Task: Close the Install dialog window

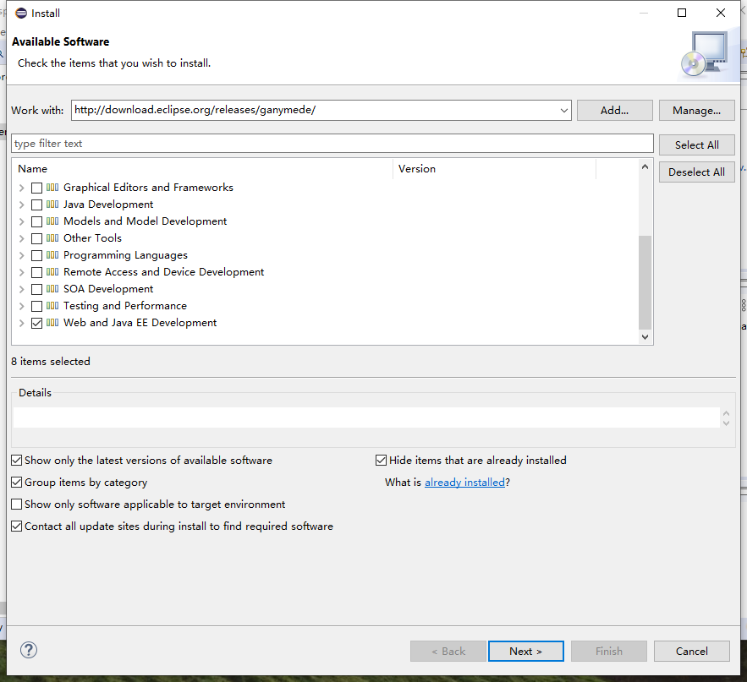Action: [720, 13]
